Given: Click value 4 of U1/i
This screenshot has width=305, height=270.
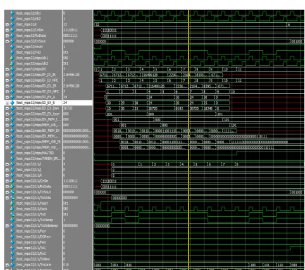Looking at the screenshot, I should tap(64, 164).
